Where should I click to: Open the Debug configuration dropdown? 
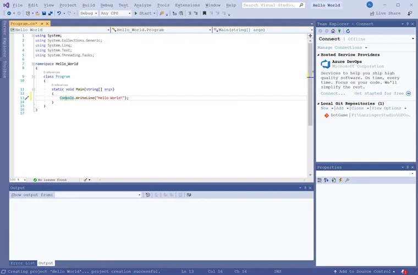(88, 13)
